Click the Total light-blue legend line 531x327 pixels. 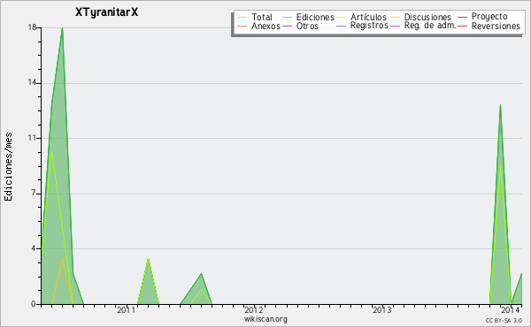(242, 18)
